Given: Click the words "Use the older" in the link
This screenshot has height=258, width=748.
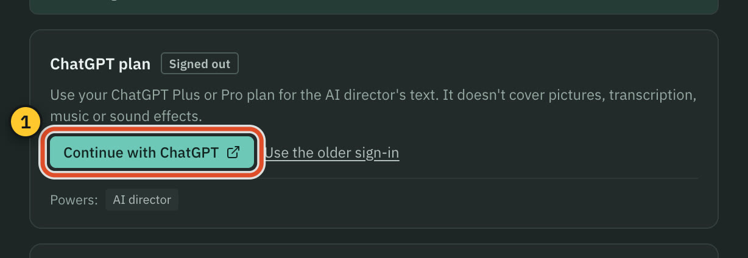Looking at the screenshot, I should point(308,152).
